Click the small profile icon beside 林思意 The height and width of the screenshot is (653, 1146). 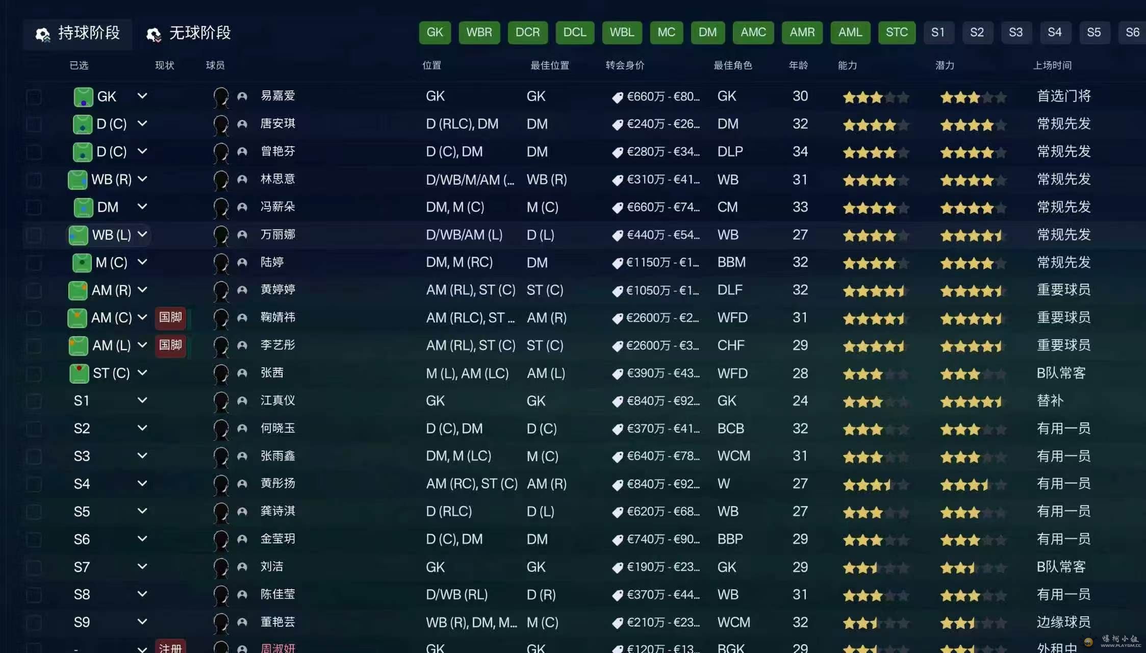click(x=242, y=180)
